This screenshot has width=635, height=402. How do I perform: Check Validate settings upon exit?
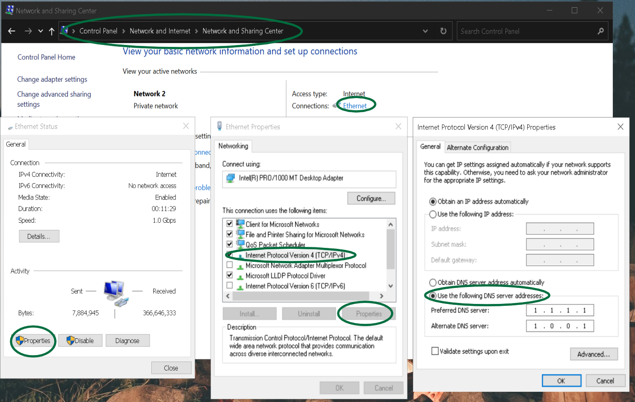coord(435,351)
